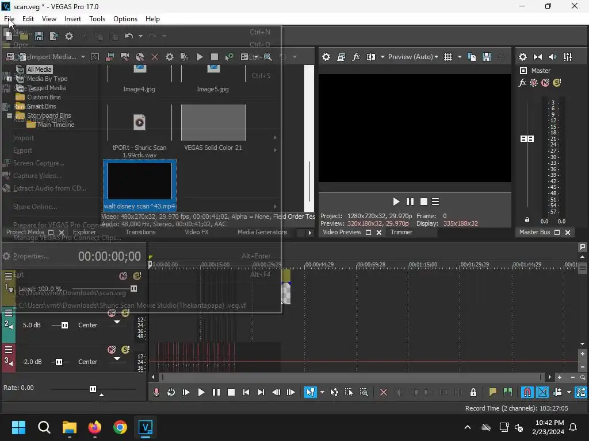Click the Import Media button
The image size is (589, 441).
(49, 57)
